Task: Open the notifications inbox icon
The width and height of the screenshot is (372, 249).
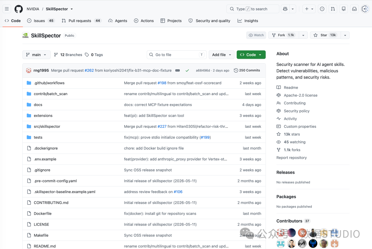Action: tap(354, 9)
